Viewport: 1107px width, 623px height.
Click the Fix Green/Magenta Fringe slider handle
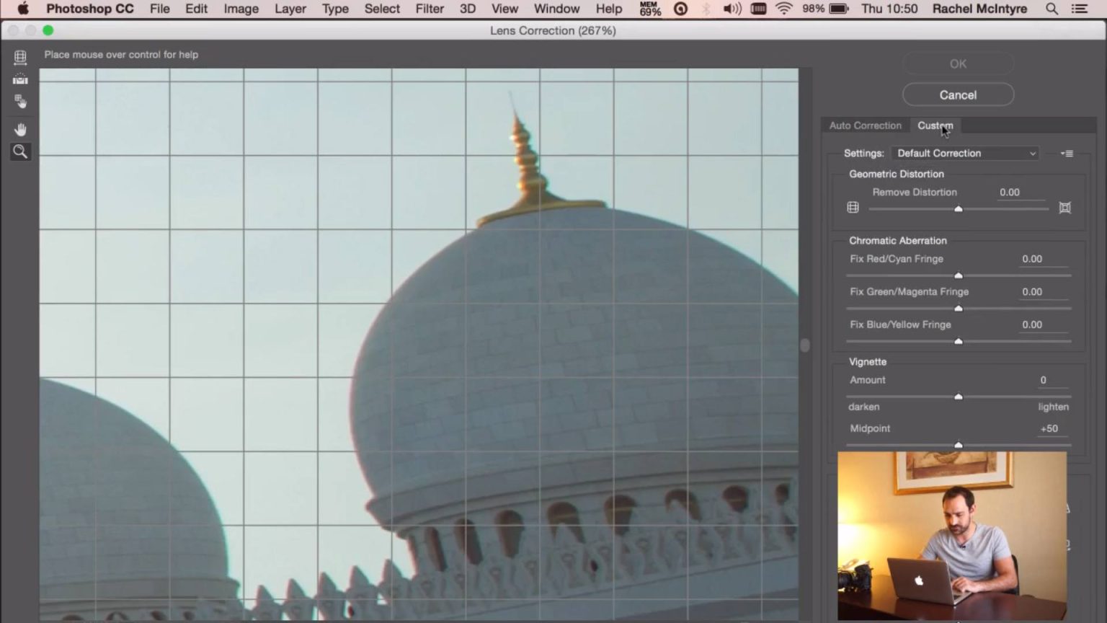pos(958,309)
